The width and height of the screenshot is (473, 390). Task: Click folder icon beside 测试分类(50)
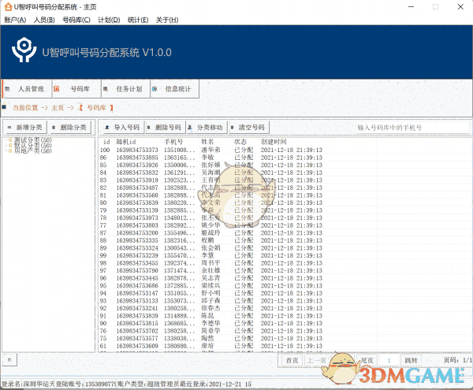pos(10,139)
